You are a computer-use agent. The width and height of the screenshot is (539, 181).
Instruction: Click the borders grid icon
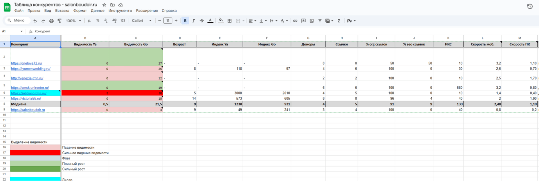point(229,21)
